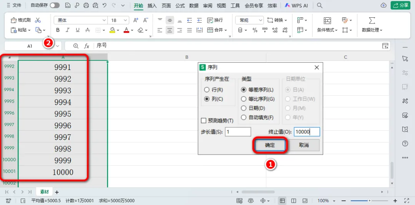
Task: Click the thousands separator icon
Action: coord(265,30)
